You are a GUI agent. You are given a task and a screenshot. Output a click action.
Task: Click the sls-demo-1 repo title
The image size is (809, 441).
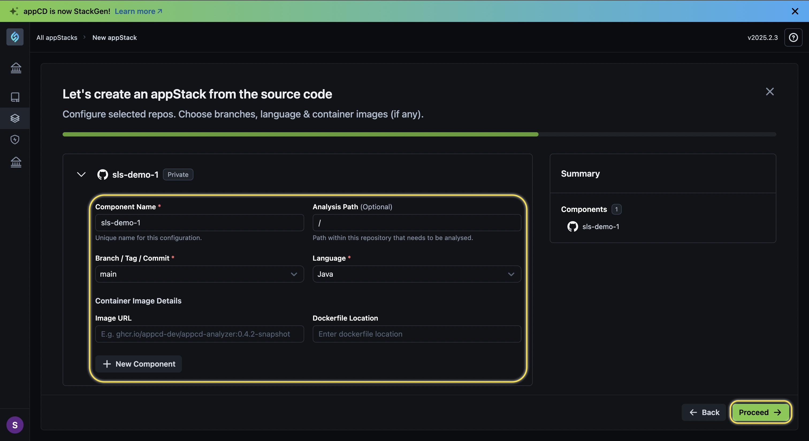click(135, 175)
